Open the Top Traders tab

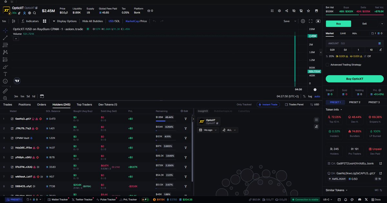click(84, 105)
